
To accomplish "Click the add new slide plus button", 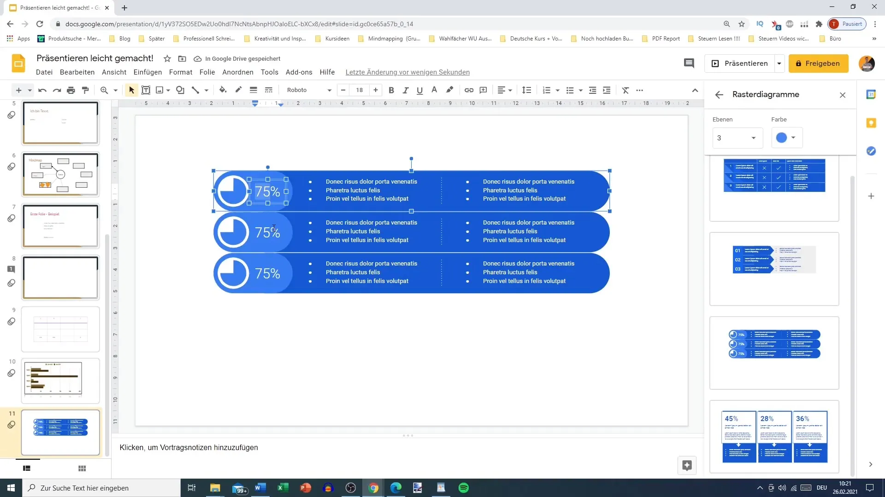I will pyautogui.click(x=18, y=90).
